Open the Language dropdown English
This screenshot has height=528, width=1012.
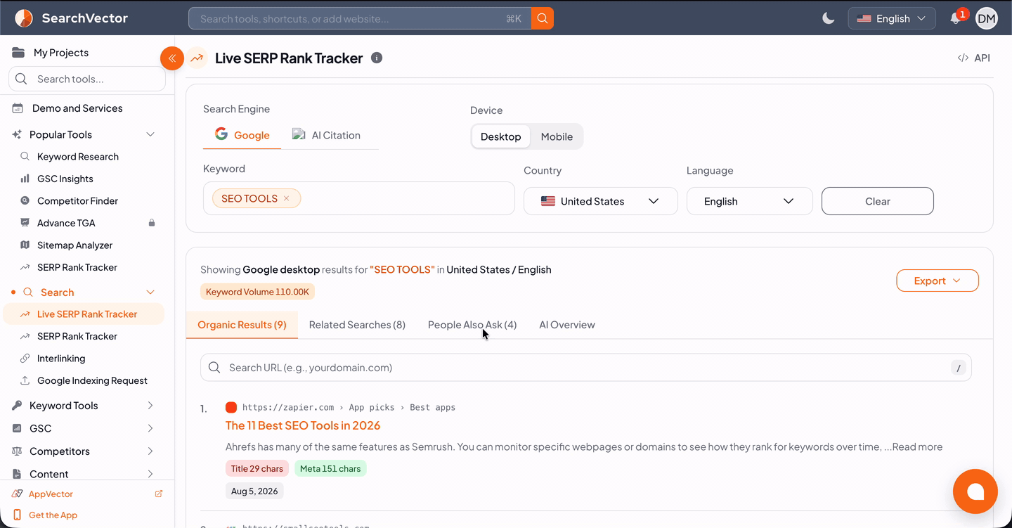point(750,201)
